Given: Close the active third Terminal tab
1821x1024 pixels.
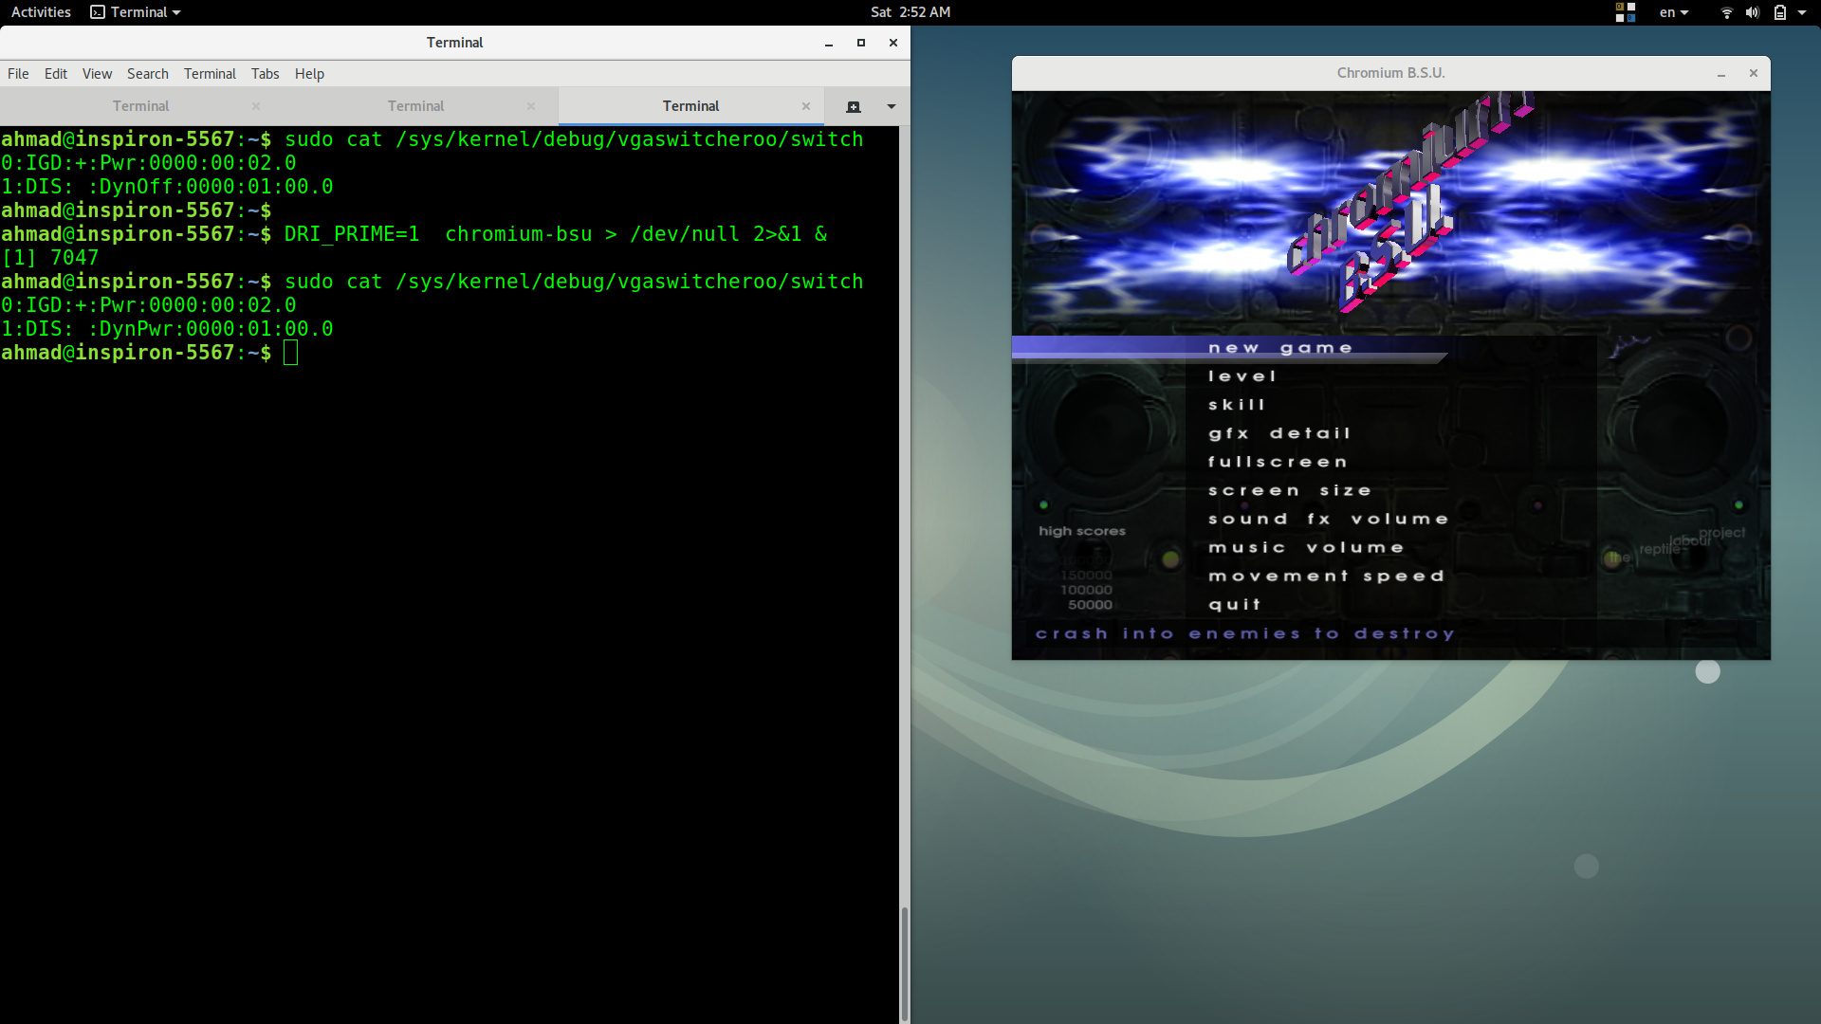Looking at the screenshot, I should pos(806,106).
